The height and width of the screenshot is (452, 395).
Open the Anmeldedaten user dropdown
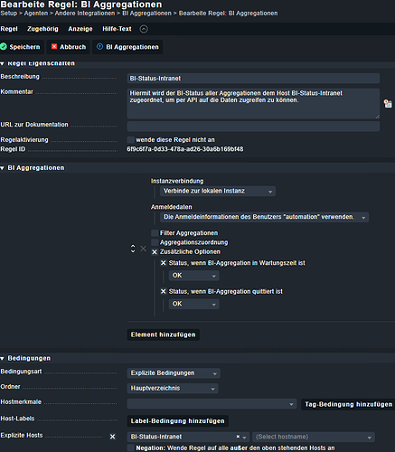(x=264, y=217)
